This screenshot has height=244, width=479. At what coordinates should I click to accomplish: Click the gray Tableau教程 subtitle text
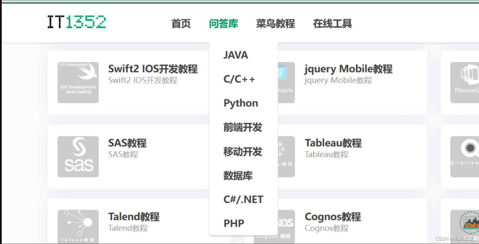pyautogui.click(x=326, y=154)
